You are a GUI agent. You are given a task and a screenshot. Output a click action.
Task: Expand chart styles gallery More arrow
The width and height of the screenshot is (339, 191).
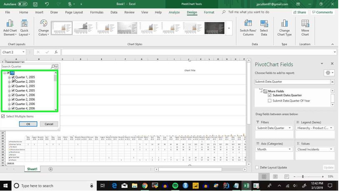coord(229,28)
